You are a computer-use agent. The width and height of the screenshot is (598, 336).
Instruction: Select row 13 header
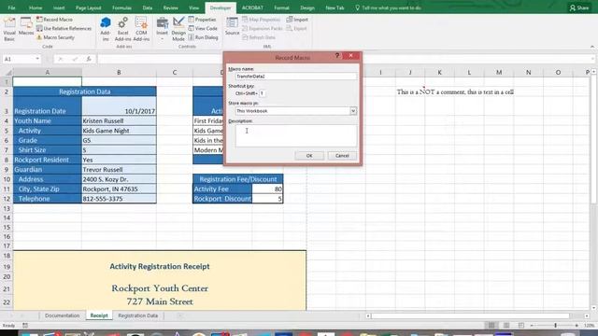click(x=7, y=208)
